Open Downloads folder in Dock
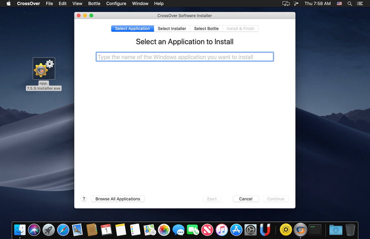 click(x=336, y=230)
